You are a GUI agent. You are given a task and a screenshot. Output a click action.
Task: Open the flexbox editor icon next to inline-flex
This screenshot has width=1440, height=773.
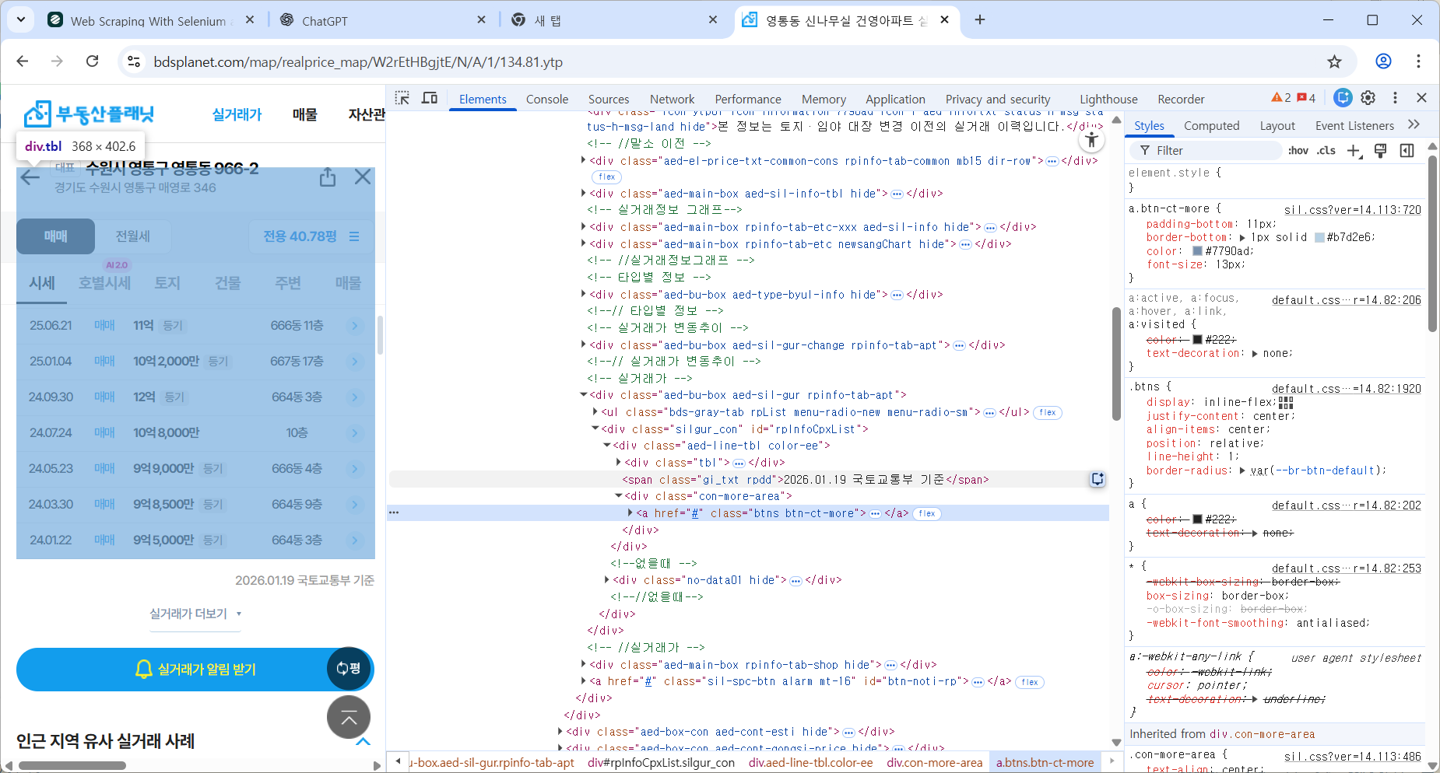pos(1286,402)
